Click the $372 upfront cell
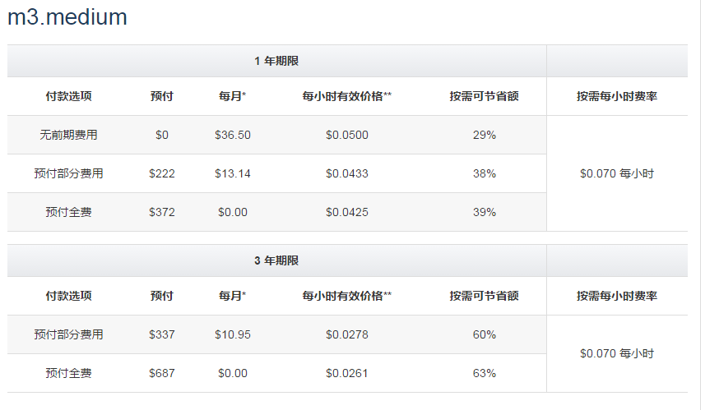Image resolution: width=719 pixels, height=410 pixels. 162,212
